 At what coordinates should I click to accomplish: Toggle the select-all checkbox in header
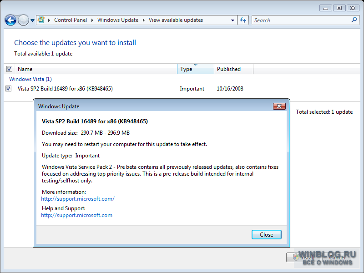coord(9,69)
